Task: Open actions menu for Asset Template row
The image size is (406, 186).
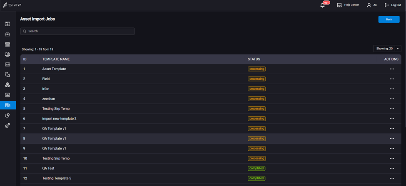Action: (x=392, y=69)
